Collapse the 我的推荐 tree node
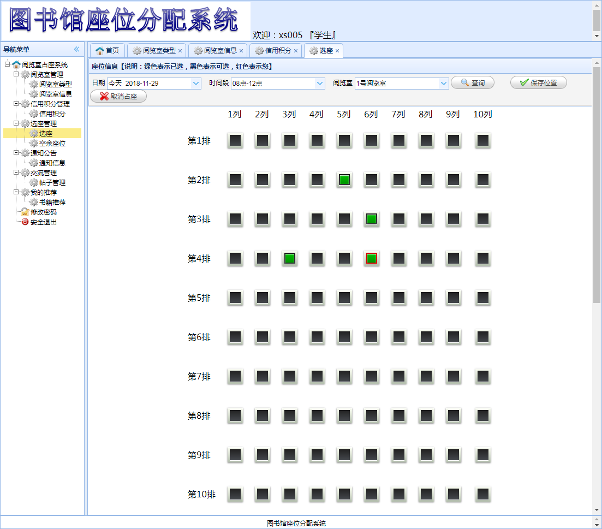602x529 pixels. [16, 192]
